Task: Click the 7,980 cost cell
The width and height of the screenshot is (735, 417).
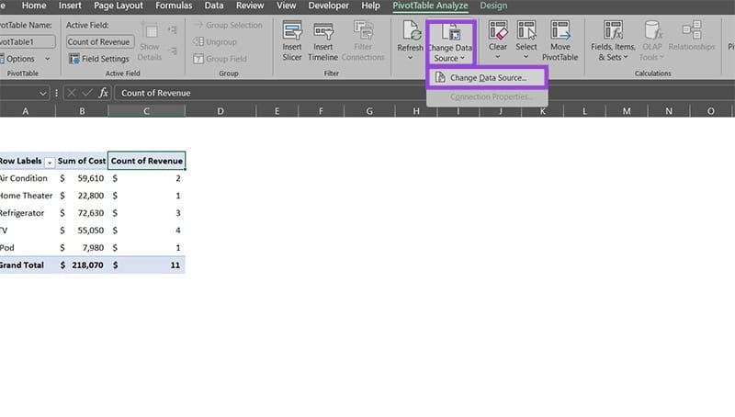Action: click(x=82, y=247)
